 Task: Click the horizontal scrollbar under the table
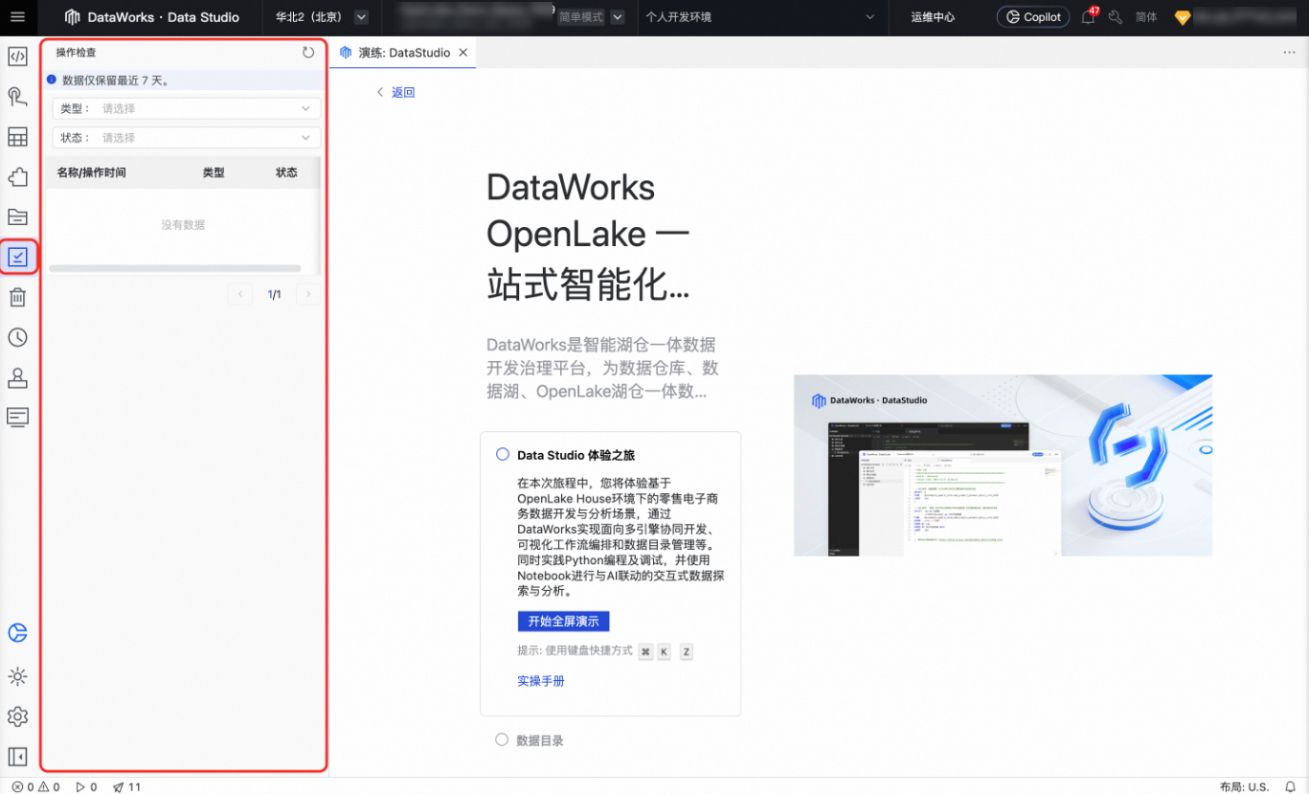(175, 268)
